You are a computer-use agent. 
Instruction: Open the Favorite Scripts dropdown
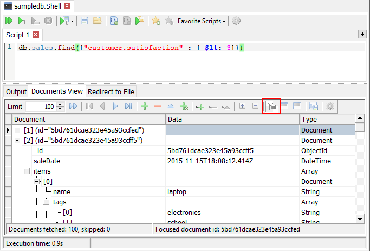pos(202,21)
